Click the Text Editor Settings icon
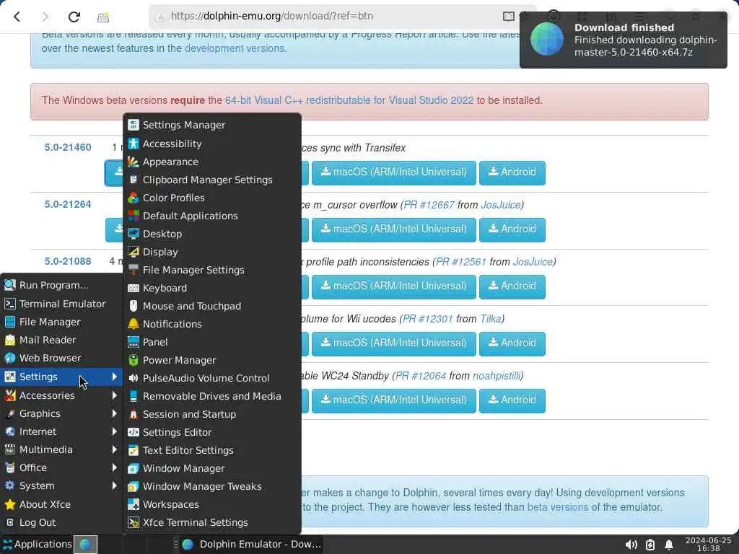 134,450
